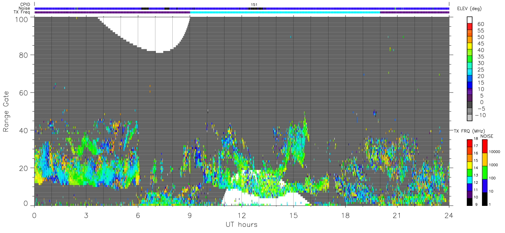Screen dimensions: 505x233
Task: Pick the yellow segment of the ELEV colorbar
Action: (x=470, y=46)
